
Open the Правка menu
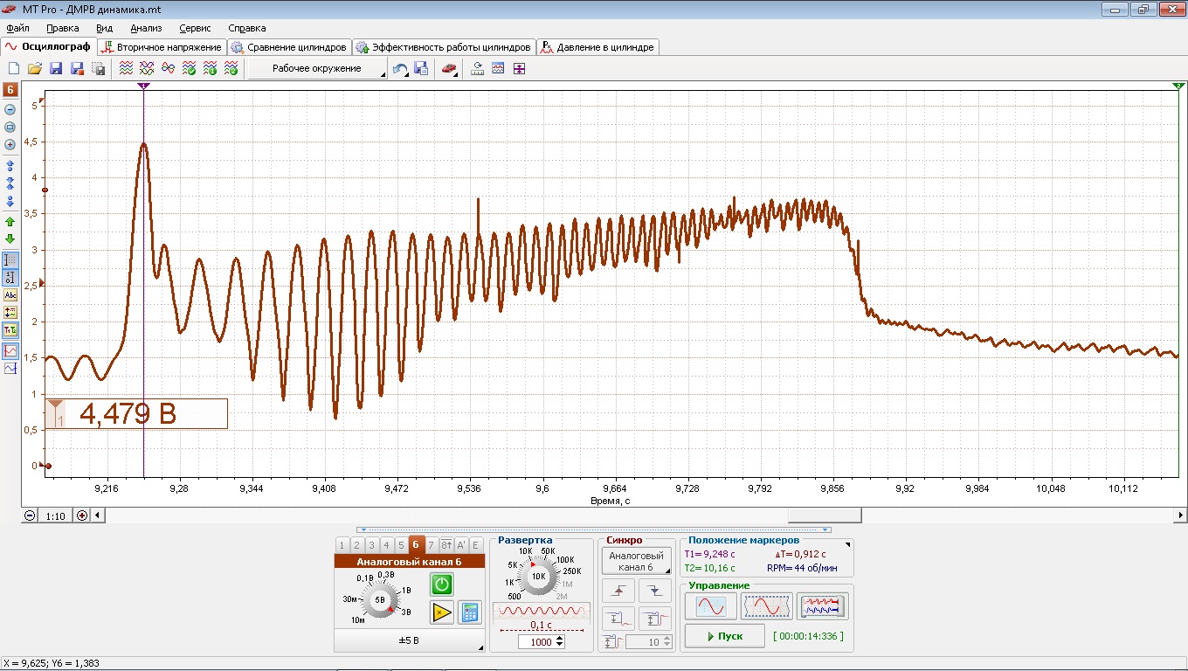63,28
